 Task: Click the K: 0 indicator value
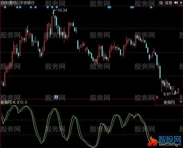pyautogui.click(x=16, y=102)
